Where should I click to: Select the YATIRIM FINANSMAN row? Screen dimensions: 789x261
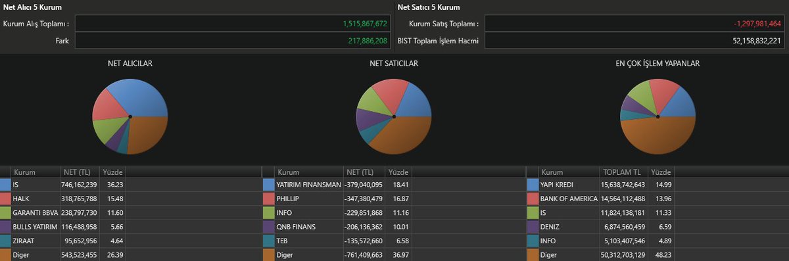[x=393, y=185]
